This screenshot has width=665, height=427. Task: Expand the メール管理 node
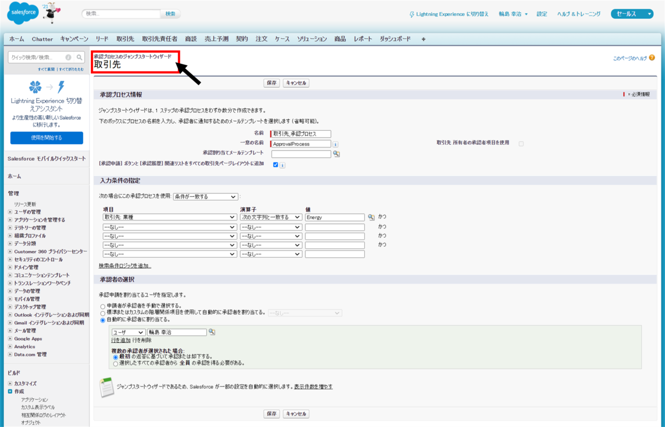pyautogui.click(x=10, y=331)
